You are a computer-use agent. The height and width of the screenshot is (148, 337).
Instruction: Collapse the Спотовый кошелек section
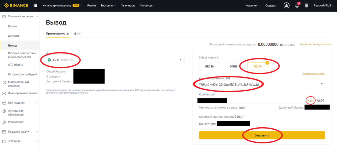(37, 16)
